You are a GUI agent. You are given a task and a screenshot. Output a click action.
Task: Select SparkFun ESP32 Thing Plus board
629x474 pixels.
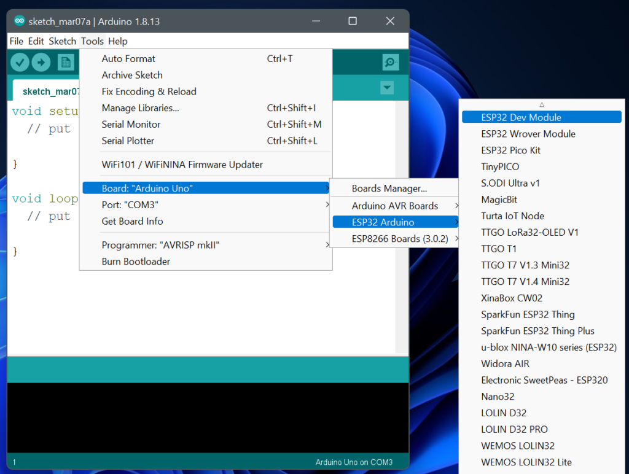point(542,331)
